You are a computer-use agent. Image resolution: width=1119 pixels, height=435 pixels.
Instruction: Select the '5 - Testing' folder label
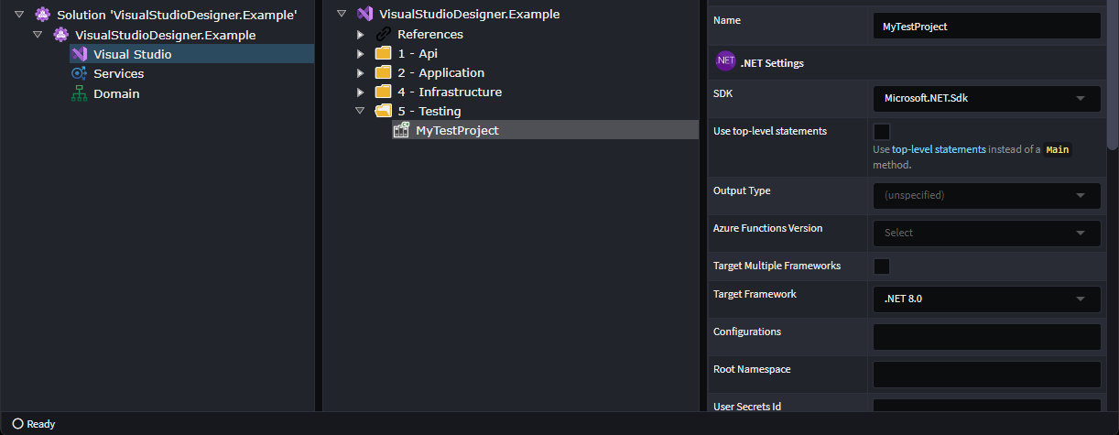click(x=429, y=111)
